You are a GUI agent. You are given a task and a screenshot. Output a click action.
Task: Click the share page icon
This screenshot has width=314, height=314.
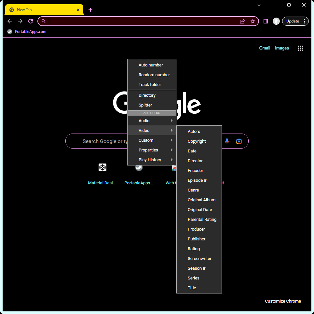point(242,21)
